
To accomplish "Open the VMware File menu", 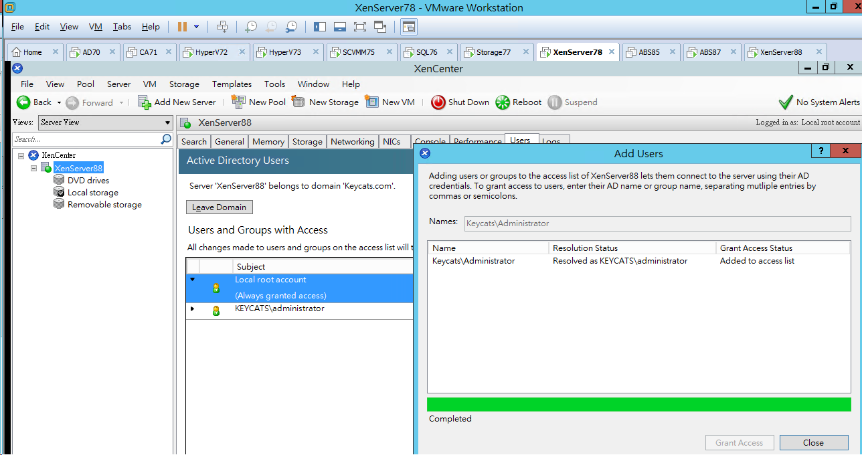I will coord(17,27).
